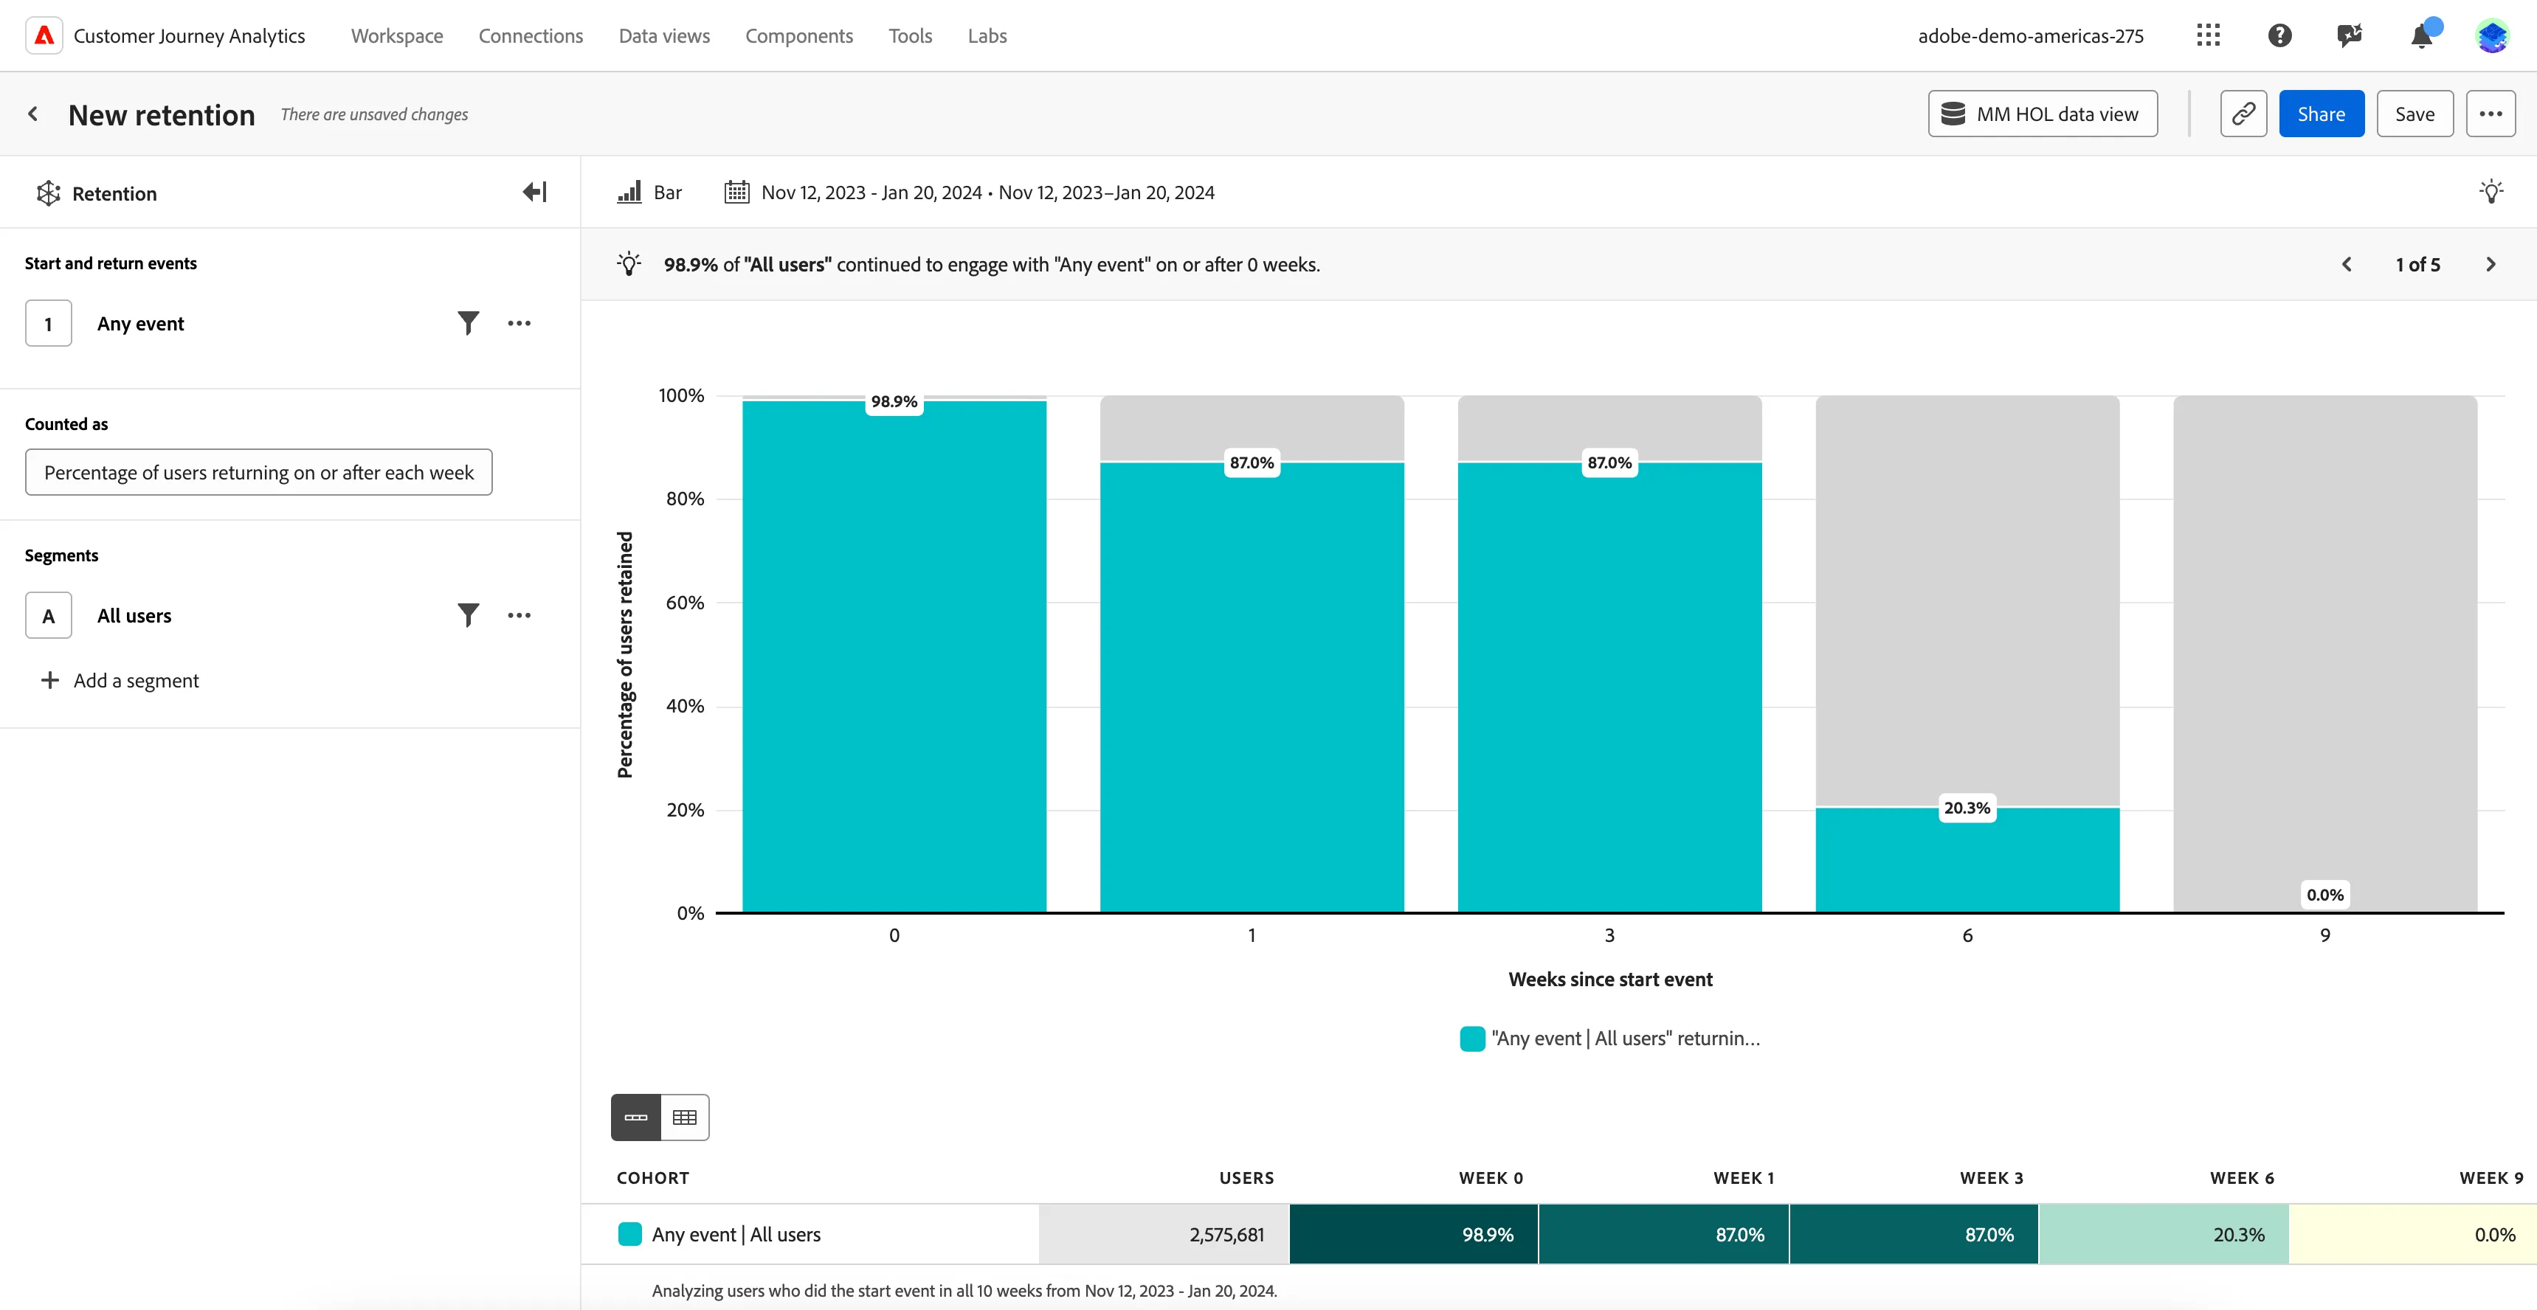
Task: Copy link with the chain icon button
Action: tap(2243, 114)
